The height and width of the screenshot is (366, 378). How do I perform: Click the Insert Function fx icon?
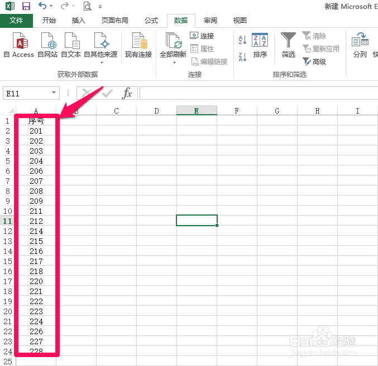click(127, 93)
